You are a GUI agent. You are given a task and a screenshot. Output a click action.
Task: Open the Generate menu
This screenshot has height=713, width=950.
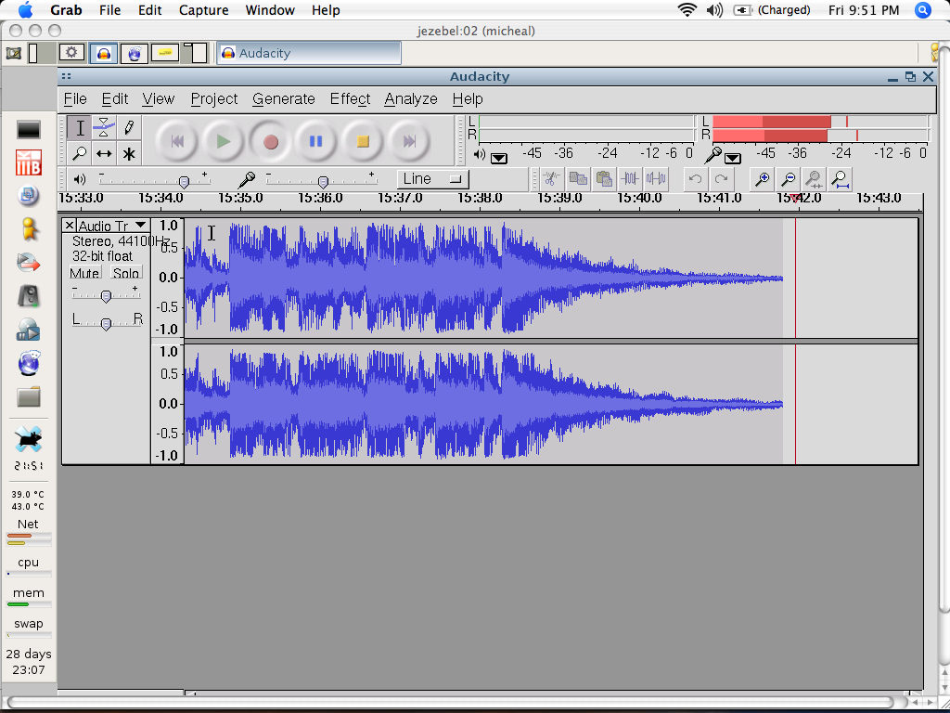click(x=283, y=98)
